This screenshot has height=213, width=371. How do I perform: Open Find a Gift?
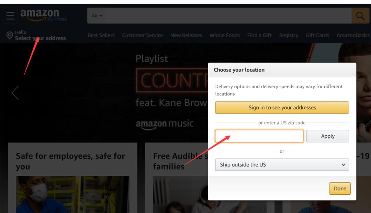pyautogui.click(x=259, y=35)
